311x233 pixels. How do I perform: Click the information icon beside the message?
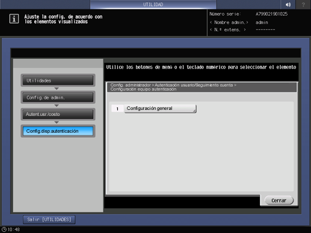tap(14, 19)
